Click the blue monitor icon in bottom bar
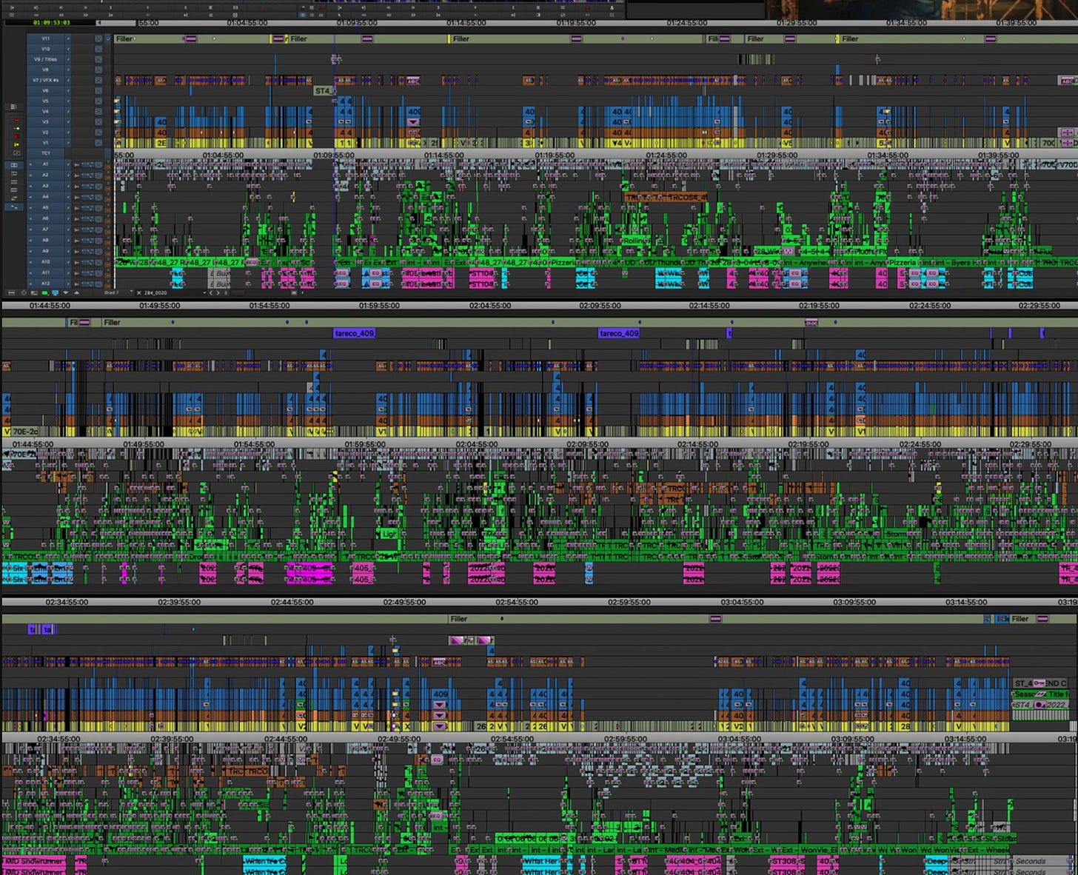This screenshot has height=875, width=1078. tap(55, 292)
